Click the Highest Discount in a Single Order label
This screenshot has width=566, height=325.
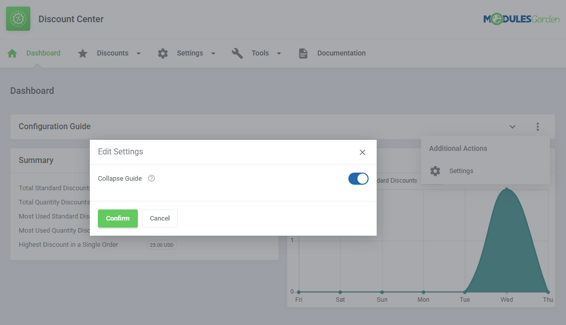coord(68,245)
